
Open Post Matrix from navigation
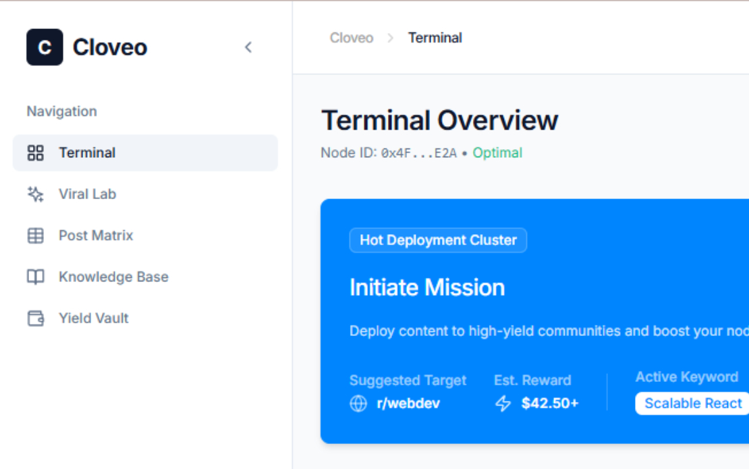145,236
